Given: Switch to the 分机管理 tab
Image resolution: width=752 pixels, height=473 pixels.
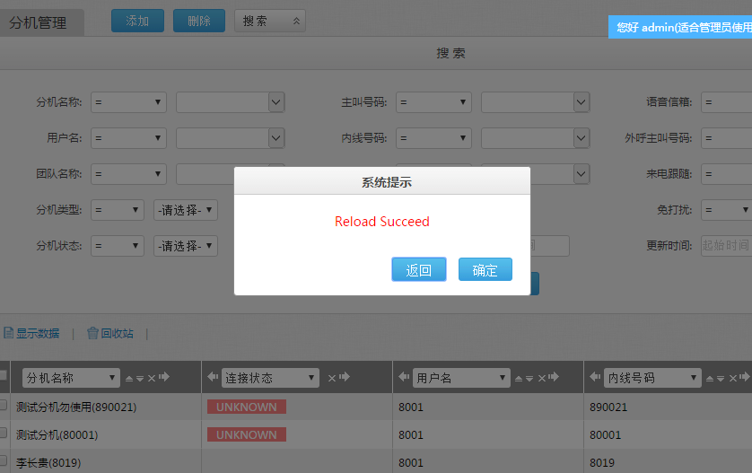Looking at the screenshot, I should pyautogui.click(x=39, y=22).
